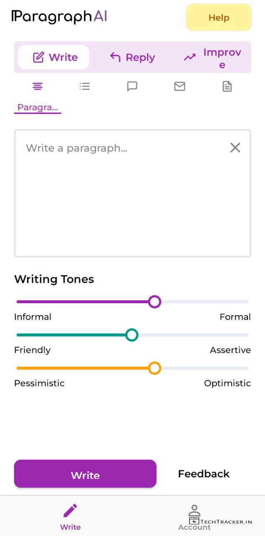Open the yellow Help button
This screenshot has width=265, height=536.
click(219, 18)
